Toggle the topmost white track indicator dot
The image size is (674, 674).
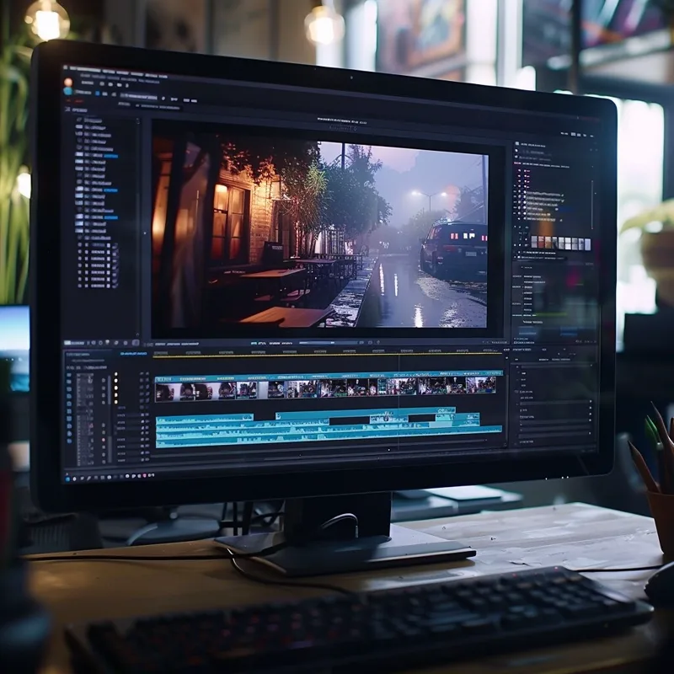[115, 375]
